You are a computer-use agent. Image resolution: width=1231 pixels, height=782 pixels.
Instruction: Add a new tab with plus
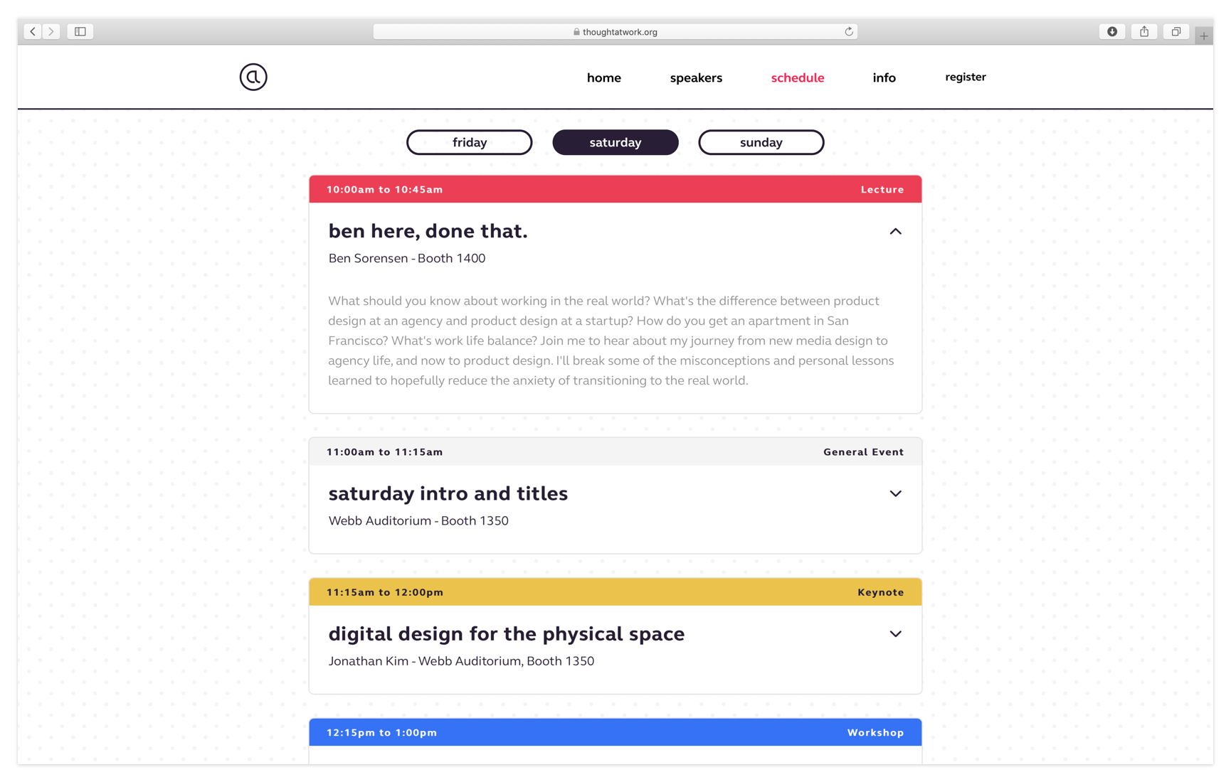point(1204,36)
